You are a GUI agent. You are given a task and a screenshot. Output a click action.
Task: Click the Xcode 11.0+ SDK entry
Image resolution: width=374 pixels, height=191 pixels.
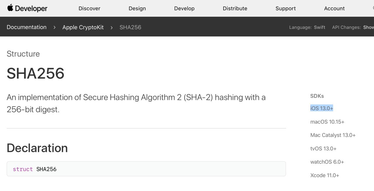[x=325, y=175]
